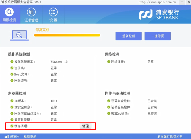The image size is (191, 139).
Task: Close the security manager window
Action: 189,2
